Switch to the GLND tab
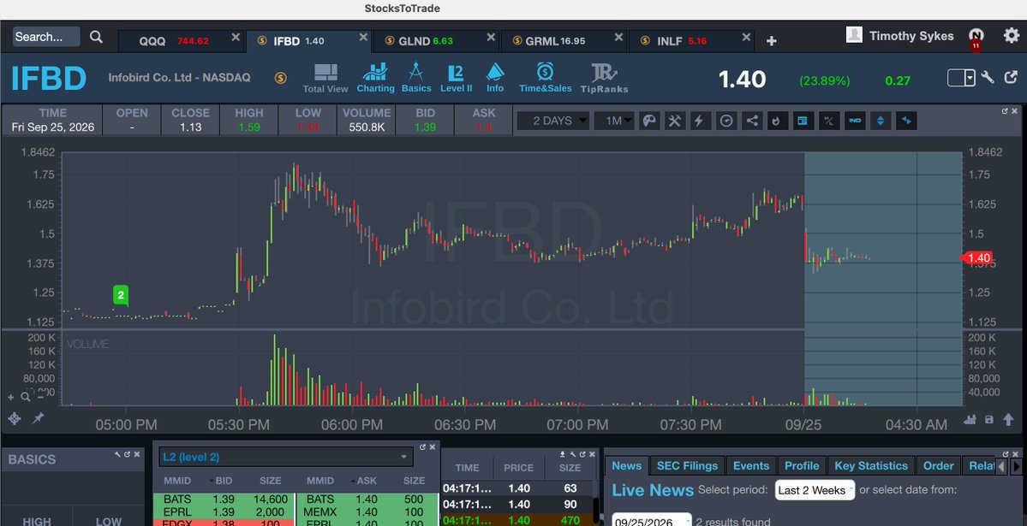1027x526 pixels. [436, 40]
